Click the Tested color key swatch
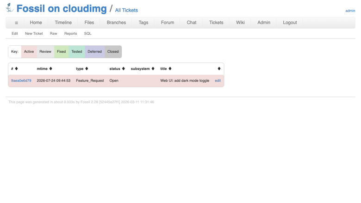Image resolution: width=361 pixels, height=203 pixels. [x=77, y=52]
